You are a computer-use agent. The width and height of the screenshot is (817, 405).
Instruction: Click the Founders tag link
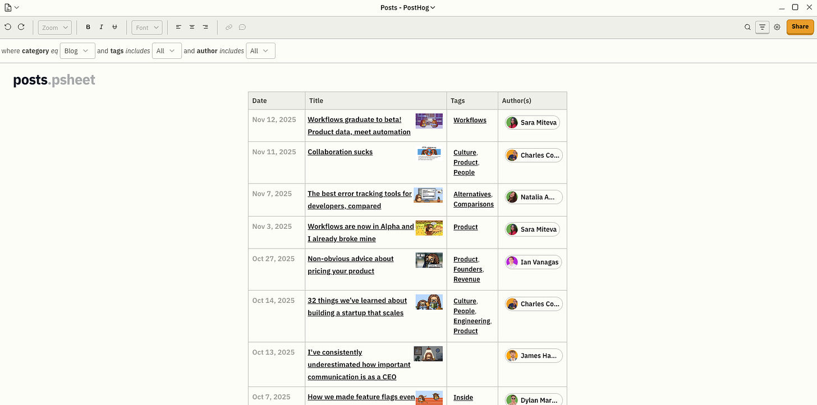point(468,269)
